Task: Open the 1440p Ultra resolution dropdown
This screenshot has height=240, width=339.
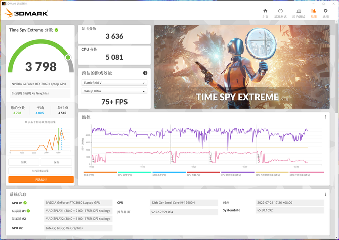Action: tap(114, 91)
